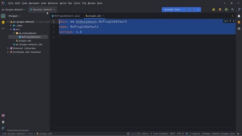Switch to the McPluginDefault.java tab
Viewport: 242px width, 136px height.
click(x=66, y=16)
